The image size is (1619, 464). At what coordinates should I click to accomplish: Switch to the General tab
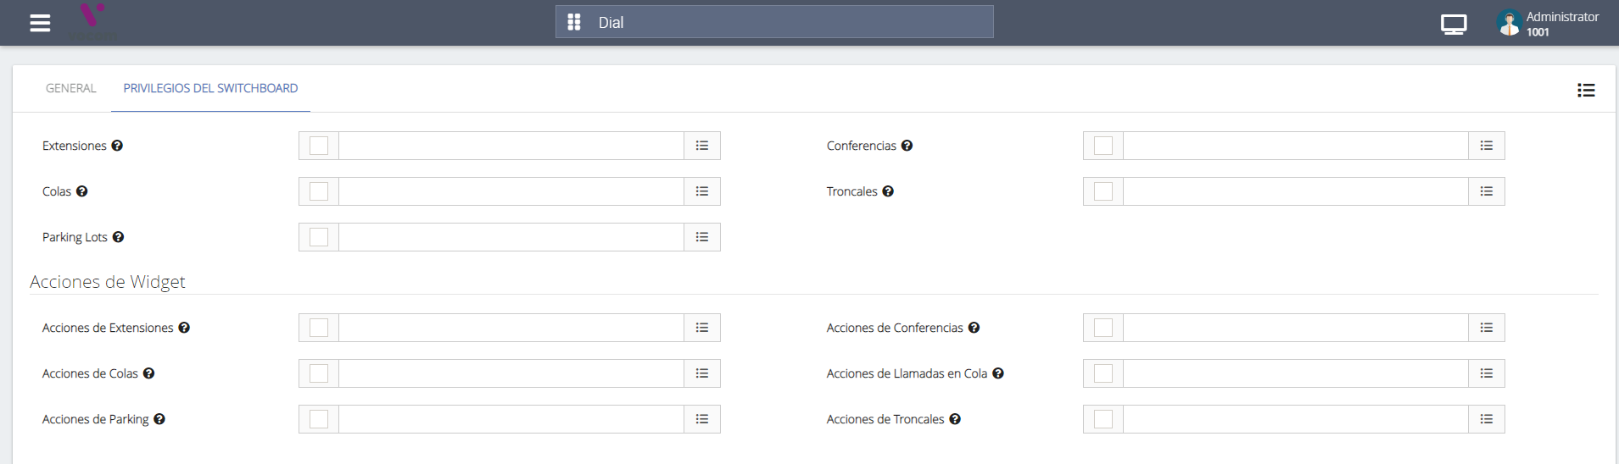pos(71,88)
